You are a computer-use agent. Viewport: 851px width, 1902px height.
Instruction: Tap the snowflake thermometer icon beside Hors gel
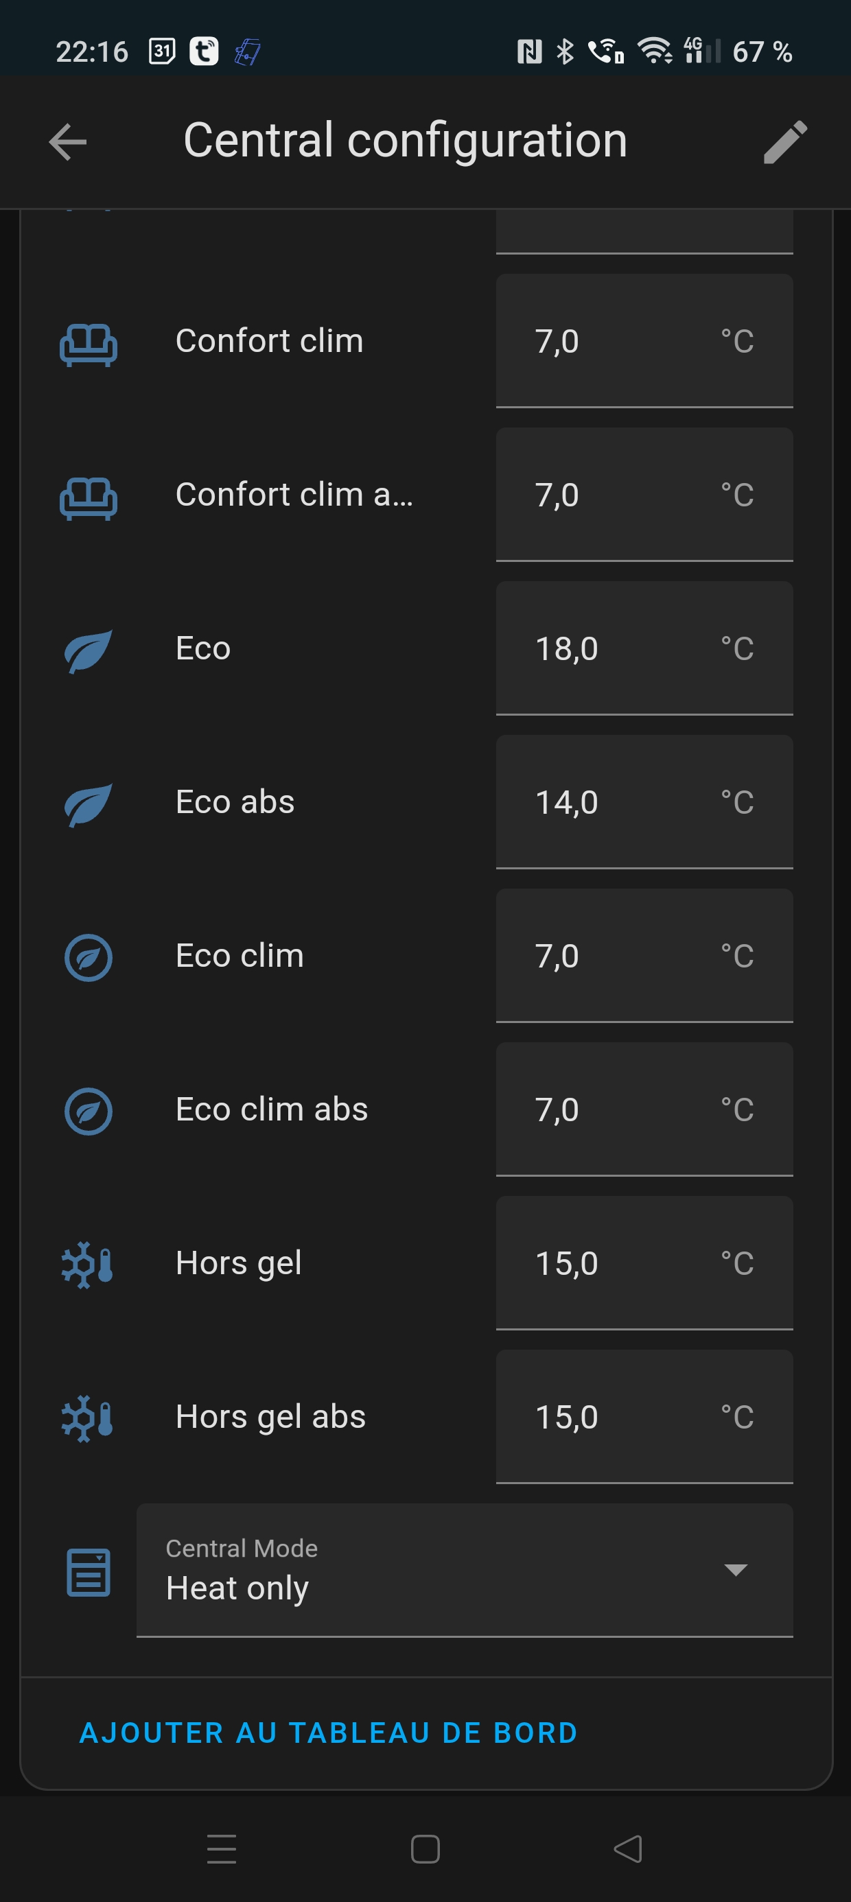pyautogui.click(x=88, y=1264)
